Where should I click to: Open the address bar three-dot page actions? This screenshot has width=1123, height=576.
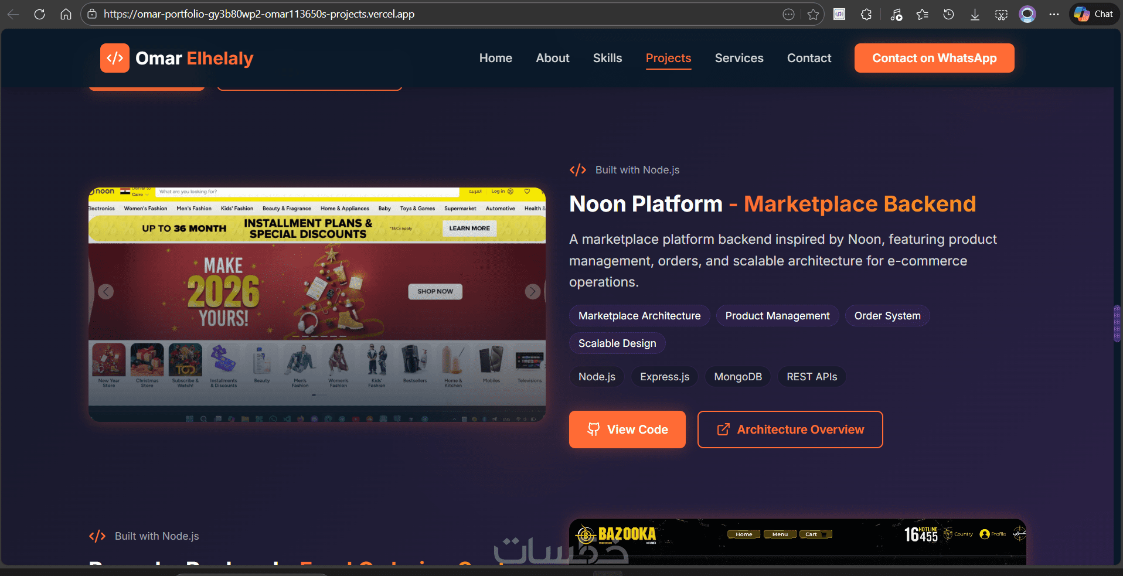tap(789, 14)
